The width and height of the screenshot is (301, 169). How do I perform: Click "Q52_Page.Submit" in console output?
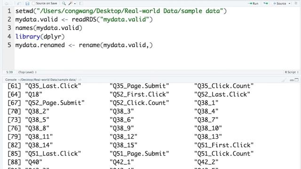[55, 103]
